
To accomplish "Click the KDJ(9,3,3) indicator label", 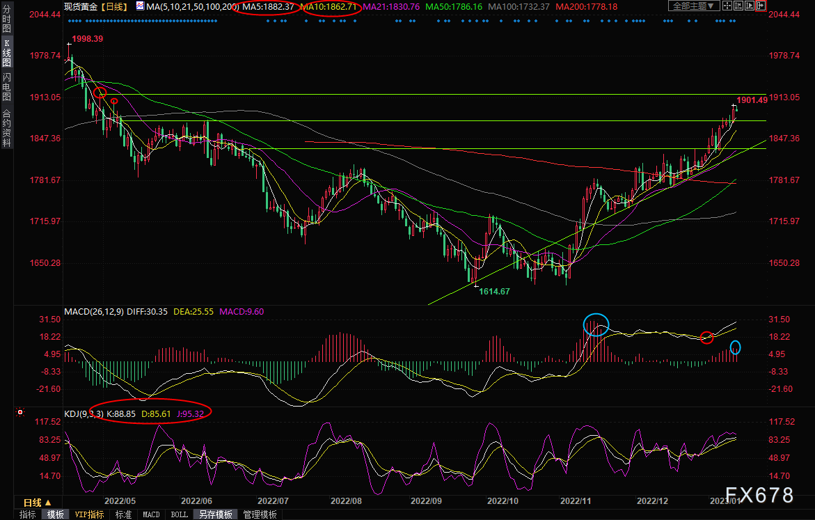I will point(84,414).
